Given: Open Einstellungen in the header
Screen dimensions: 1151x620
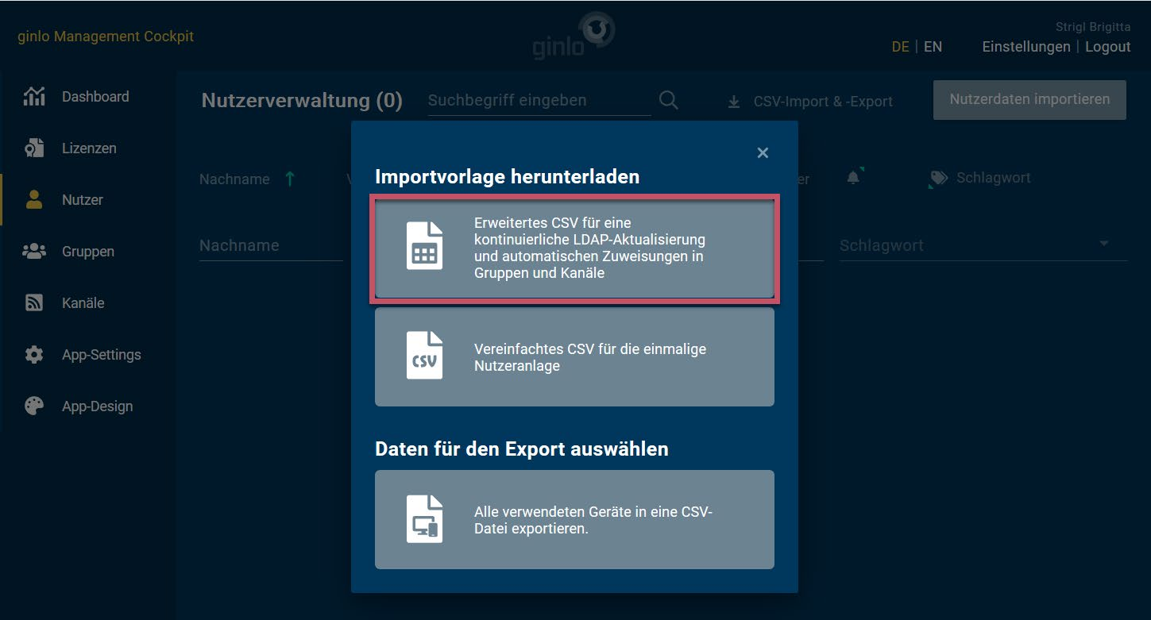Looking at the screenshot, I should tap(1026, 47).
